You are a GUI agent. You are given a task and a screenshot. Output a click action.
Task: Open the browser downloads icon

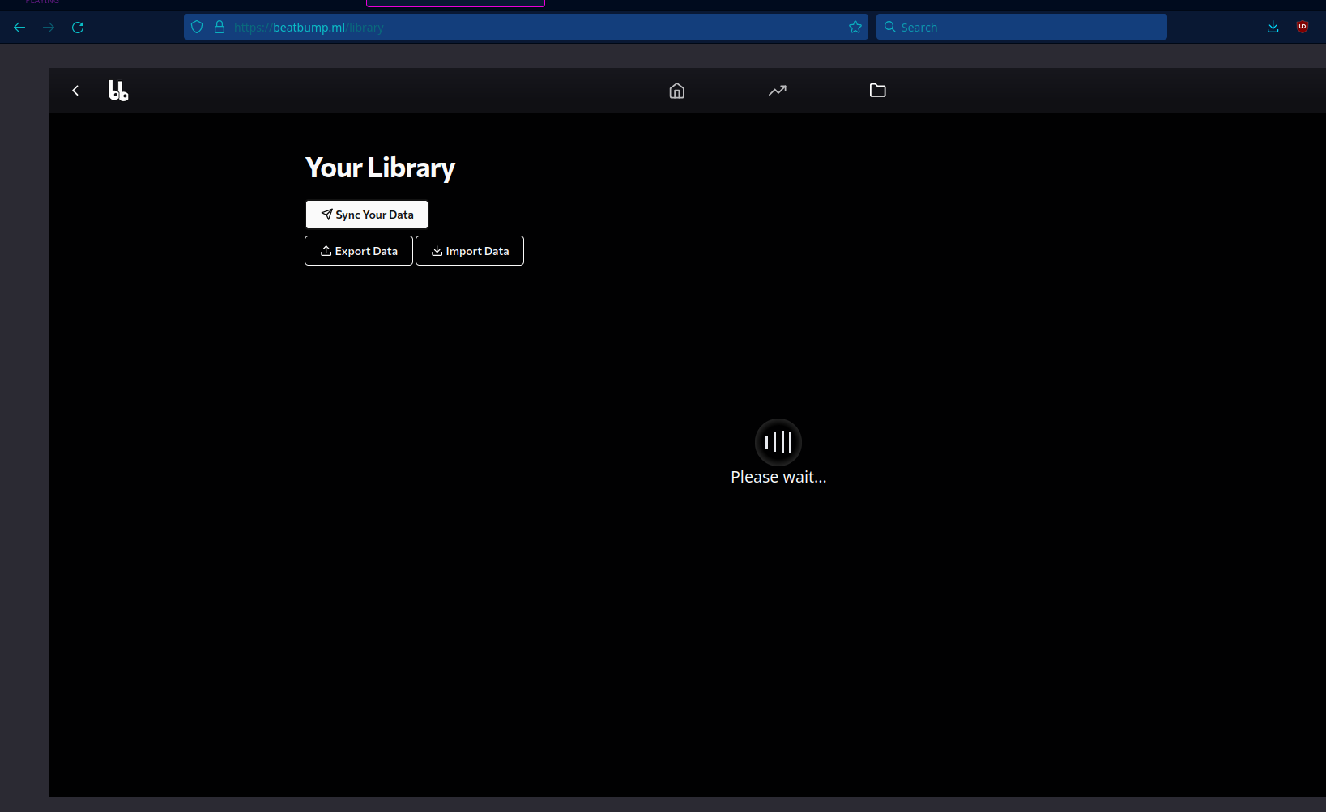click(x=1273, y=28)
